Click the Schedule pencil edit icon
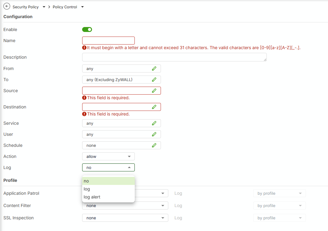 [x=154, y=145]
